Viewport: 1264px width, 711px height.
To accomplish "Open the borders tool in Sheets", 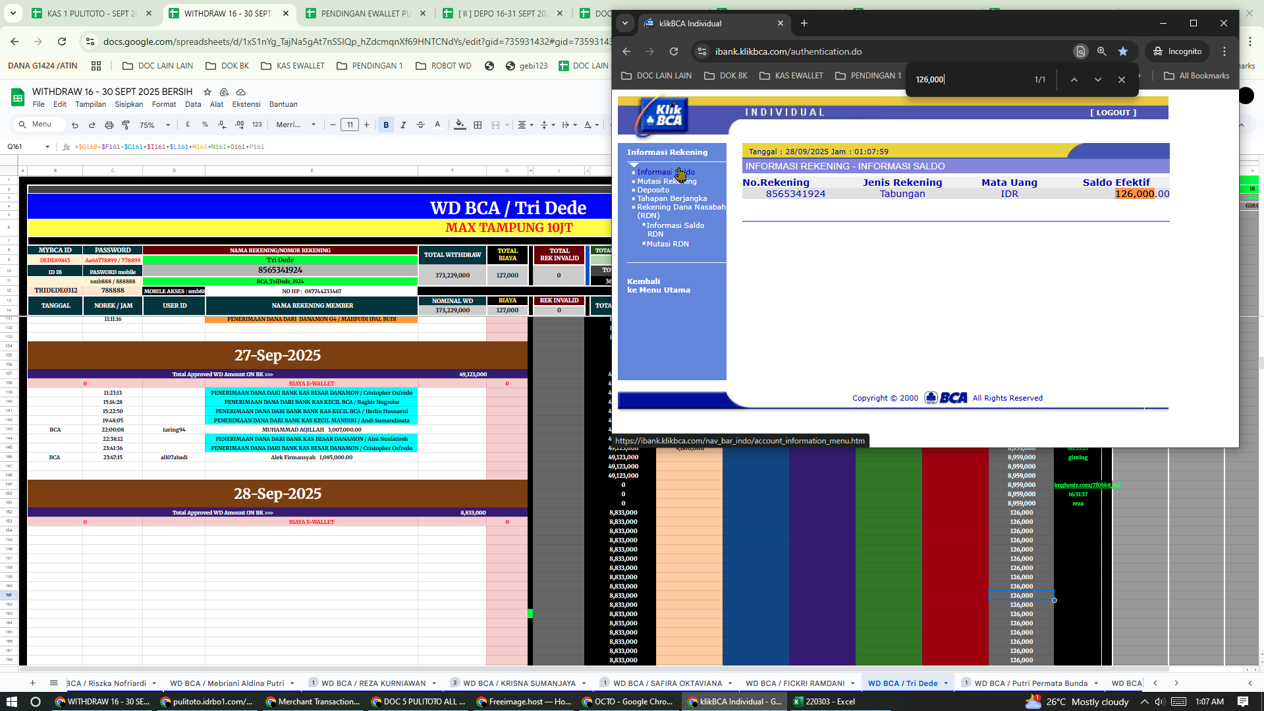I will pos(478,125).
